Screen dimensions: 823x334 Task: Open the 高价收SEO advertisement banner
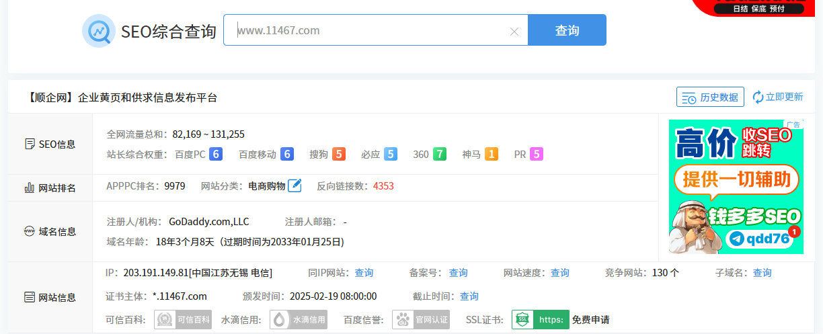736,187
